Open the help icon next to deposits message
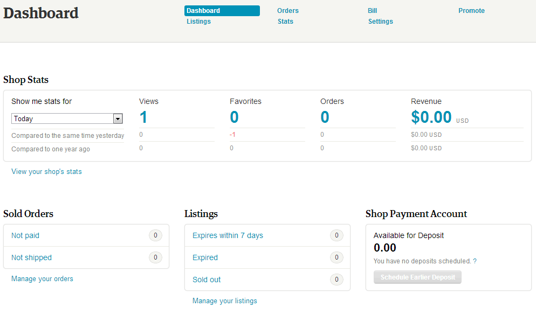Screen dimensions: 536x314 click(x=475, y=261)
